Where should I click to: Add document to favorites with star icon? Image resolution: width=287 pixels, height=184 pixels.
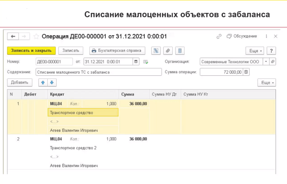36,37
